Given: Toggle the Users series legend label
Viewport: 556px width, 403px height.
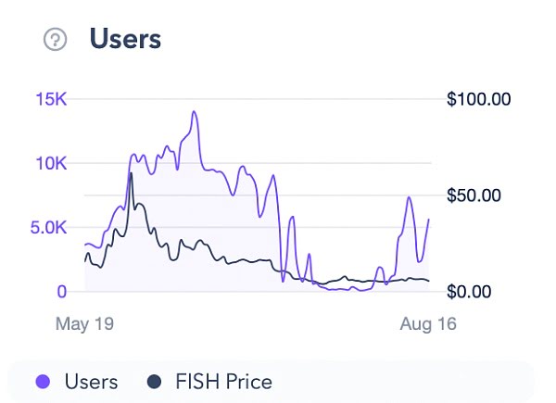Looking at the screenshot, I should (x=91, y=381).
